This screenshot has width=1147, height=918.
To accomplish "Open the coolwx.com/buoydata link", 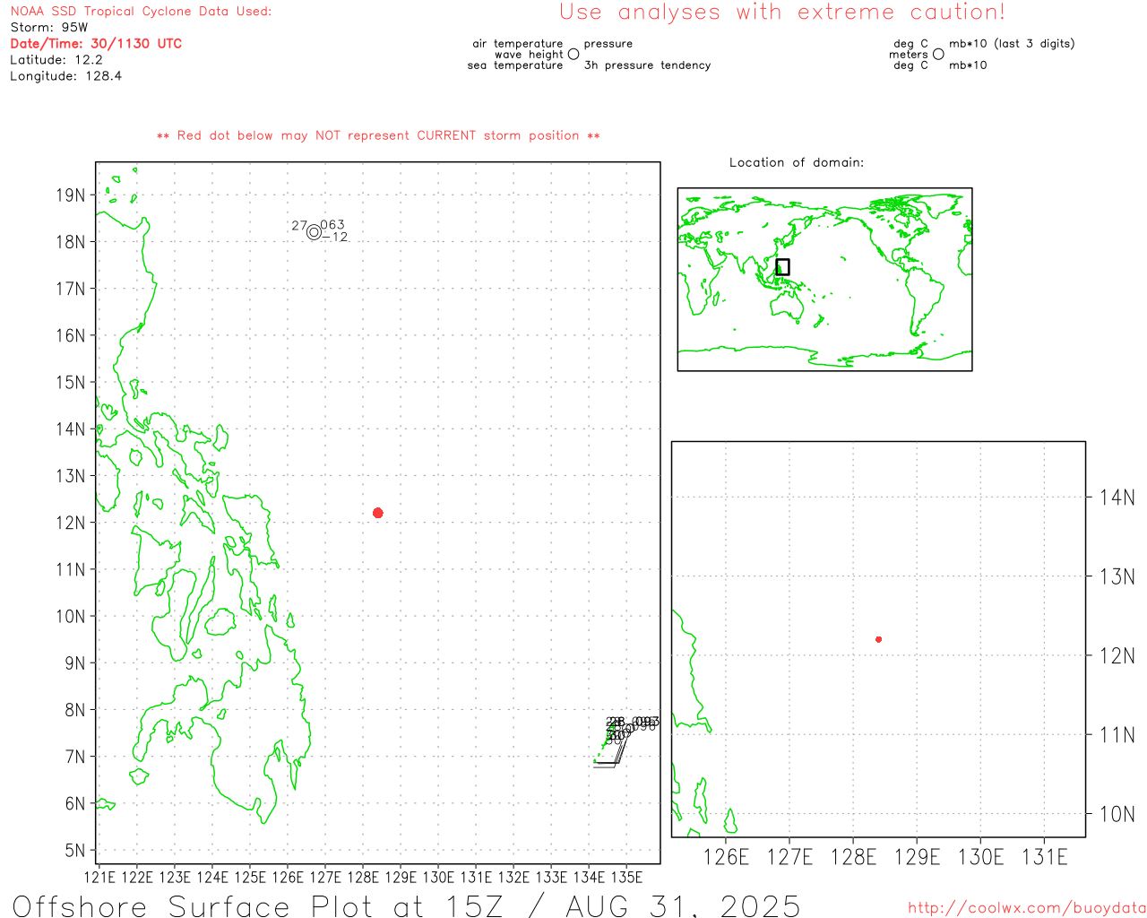I will click(x=1027, y=908).
